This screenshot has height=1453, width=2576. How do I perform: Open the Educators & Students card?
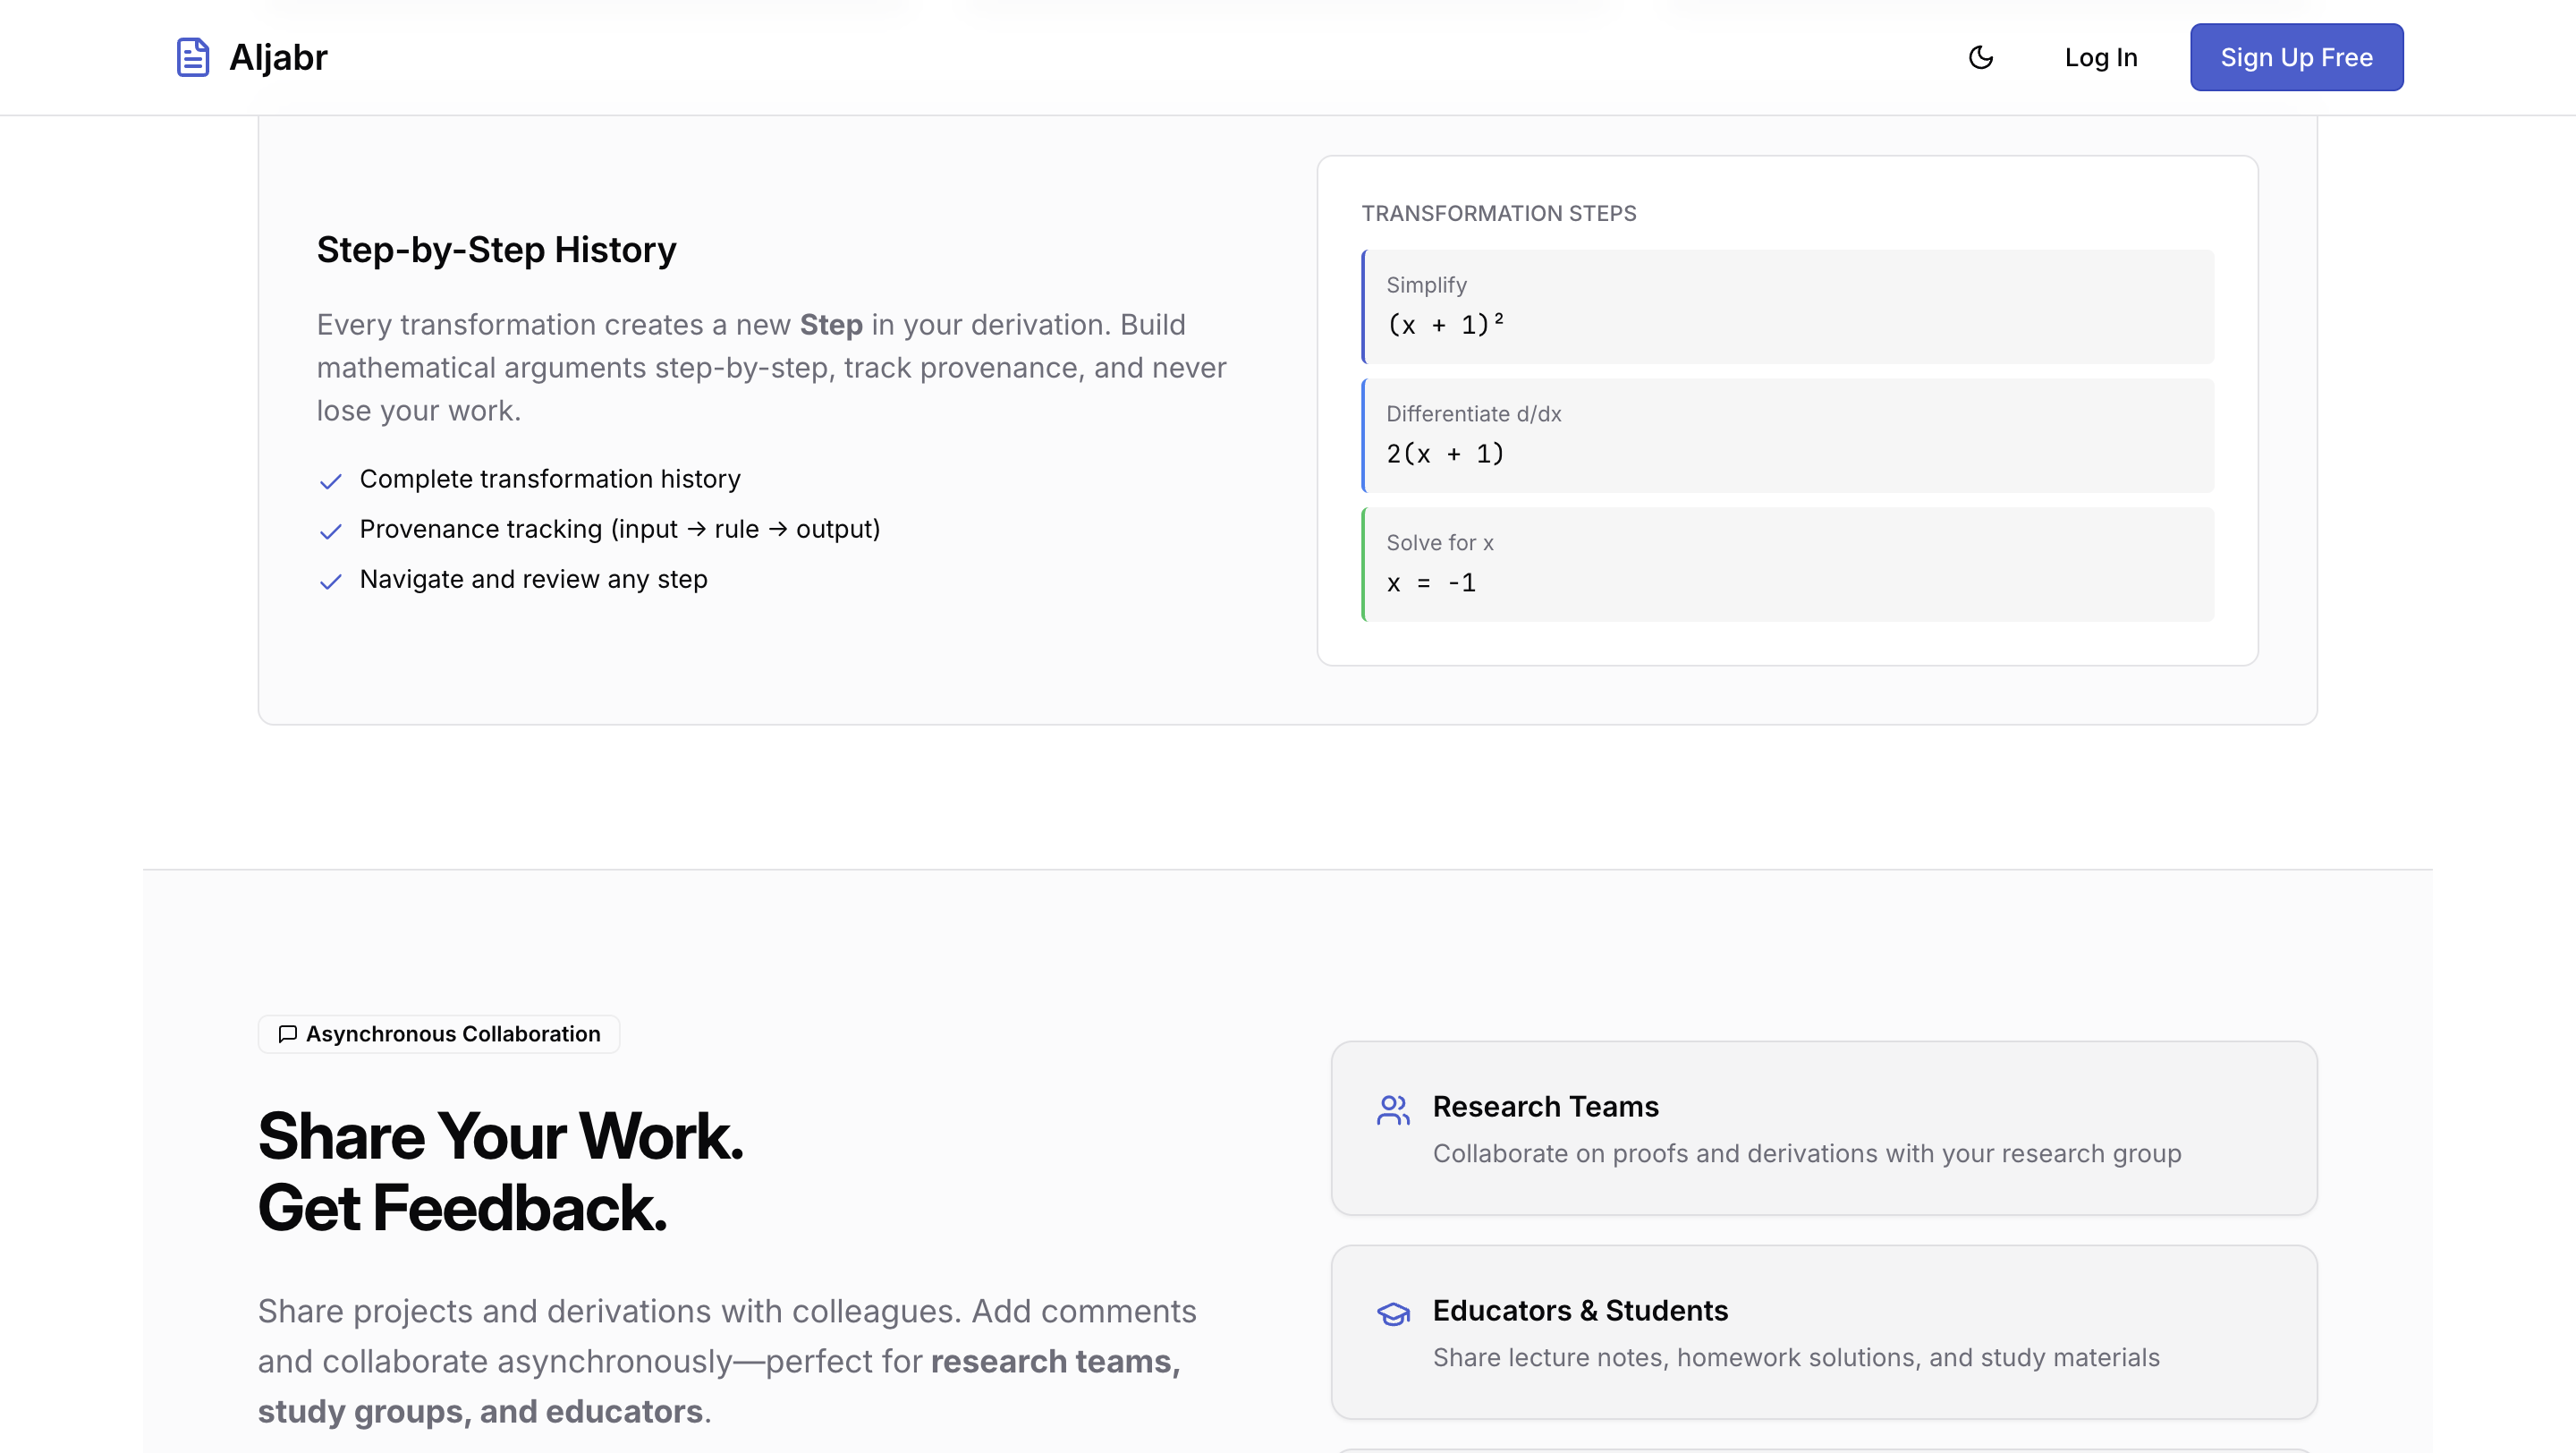tap(1823, 1331)
